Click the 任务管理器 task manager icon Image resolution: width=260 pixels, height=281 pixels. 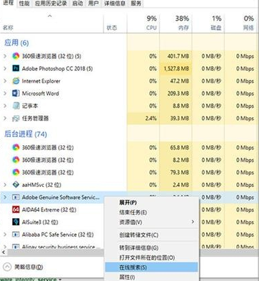tap(16, 118)
